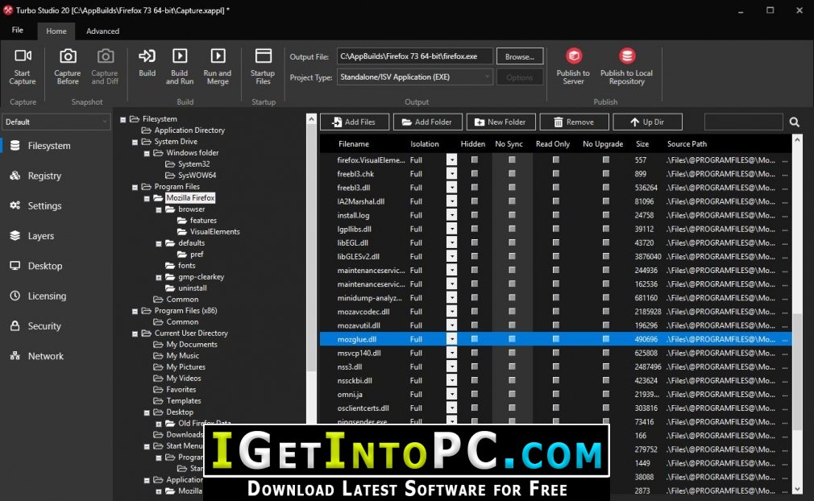Select the Program Files (x86) tree item

pyautogui.click(x=185, y=311)
